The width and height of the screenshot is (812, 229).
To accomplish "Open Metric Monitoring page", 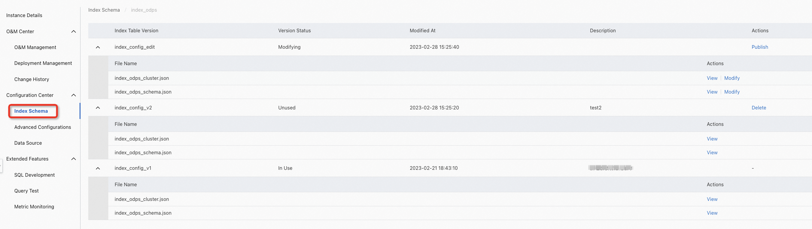I will pos(34,207).
